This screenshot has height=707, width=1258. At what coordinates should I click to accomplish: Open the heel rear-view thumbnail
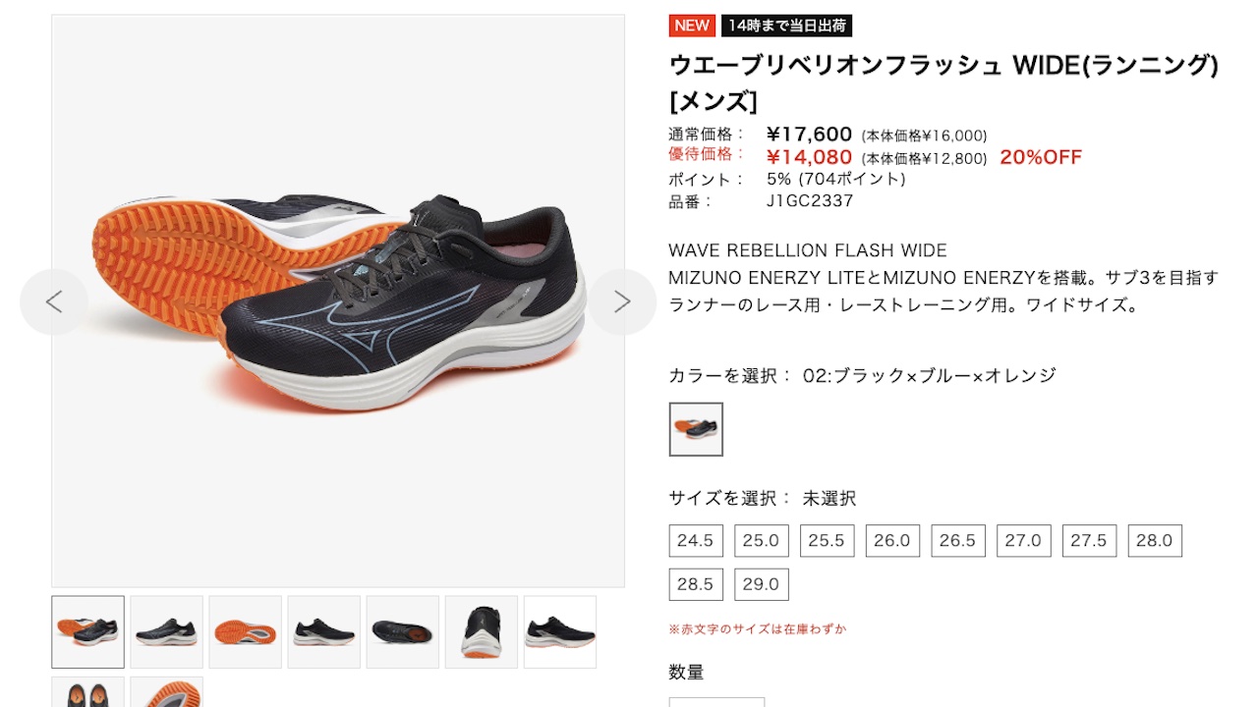point(482,631)
